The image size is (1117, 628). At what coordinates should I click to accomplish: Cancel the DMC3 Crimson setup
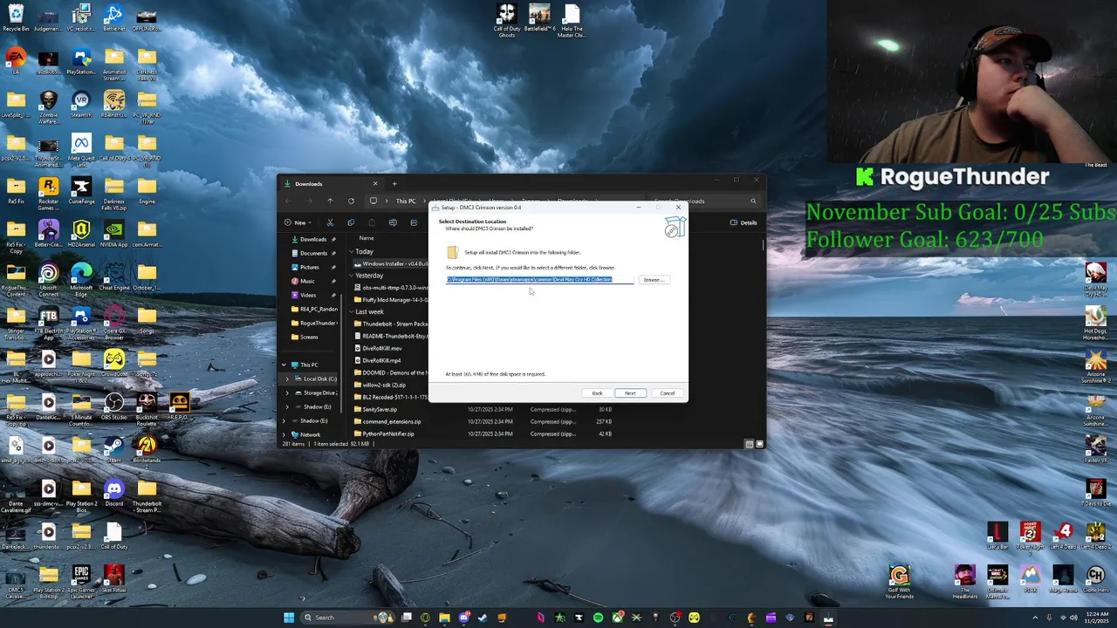click(667, 393)
